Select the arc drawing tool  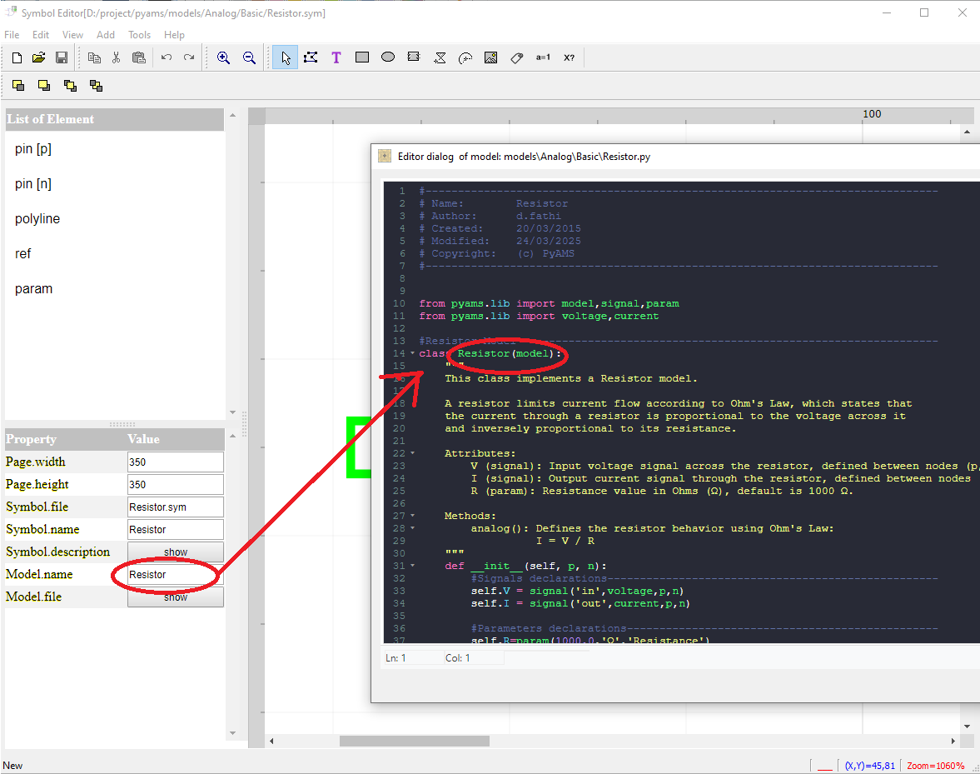[465, 58]
